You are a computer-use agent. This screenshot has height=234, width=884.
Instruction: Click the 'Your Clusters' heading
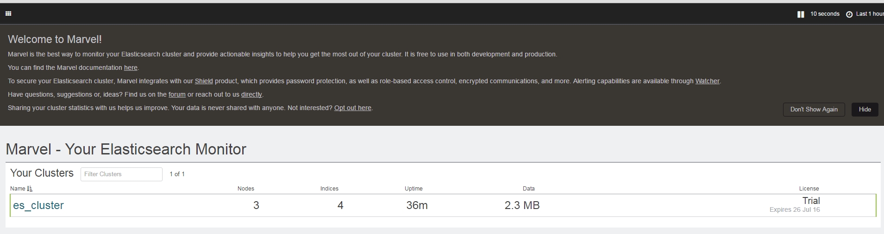tap(42, 173)
